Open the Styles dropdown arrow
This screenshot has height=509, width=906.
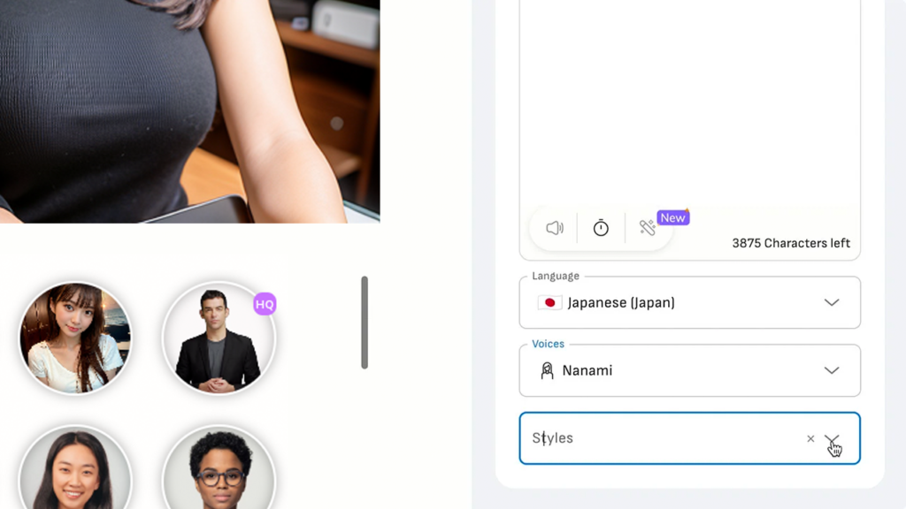tap(832, 438)
